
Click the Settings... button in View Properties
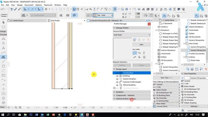tap(194, 106)
